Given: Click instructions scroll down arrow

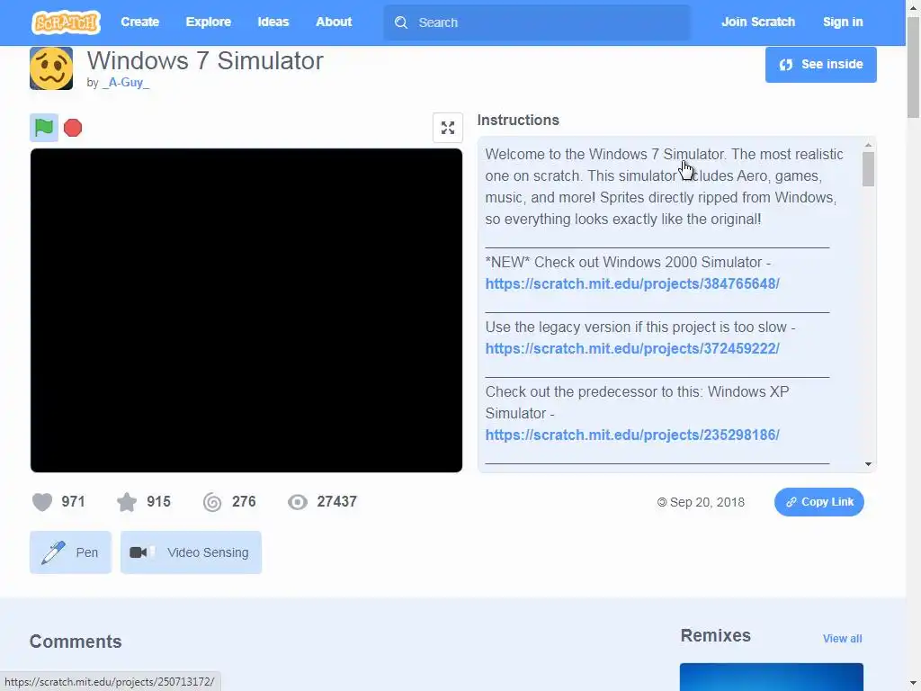Looking at the screenshot, I should [x=868, y=464].
